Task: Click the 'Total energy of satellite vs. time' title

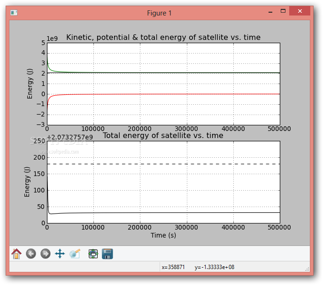Action: click(163, 135)
